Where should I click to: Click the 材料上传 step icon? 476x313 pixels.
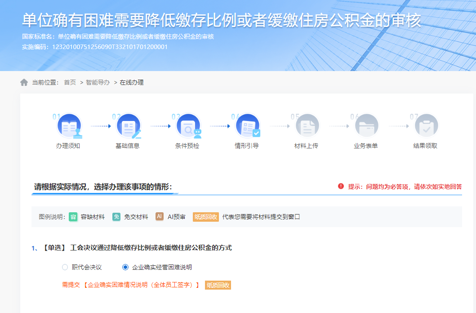click(307, 125)
